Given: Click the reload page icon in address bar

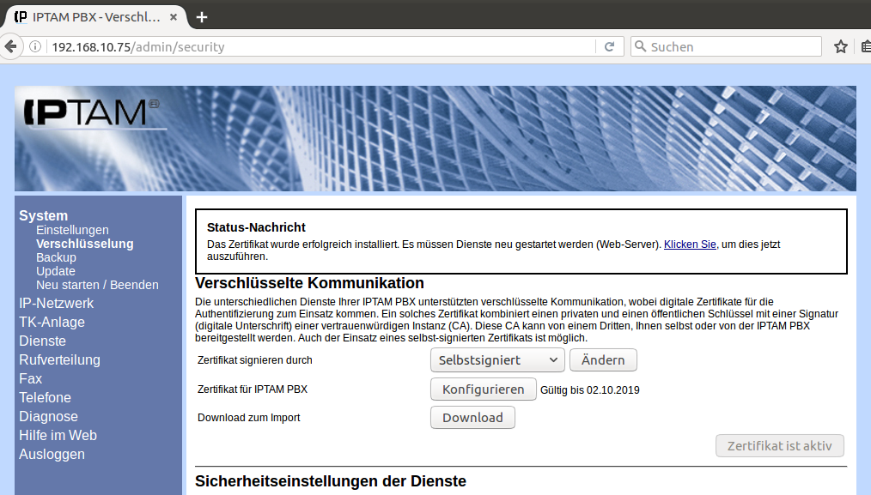Looking at the screenshot, I should [610, 46].
